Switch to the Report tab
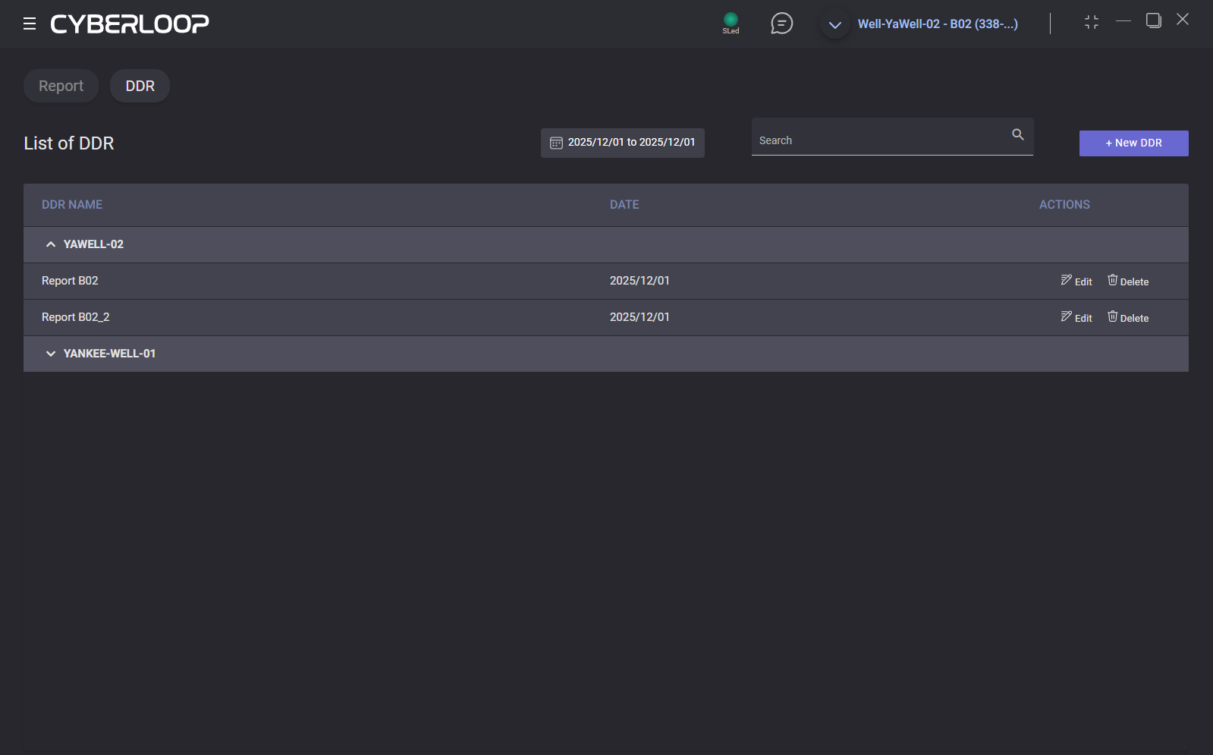This screenshot has height=755, width=1213. point(61,86)
